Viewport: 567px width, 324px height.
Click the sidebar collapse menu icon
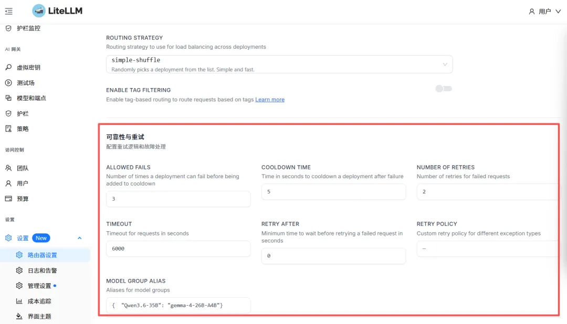click(x=8, y=11)
